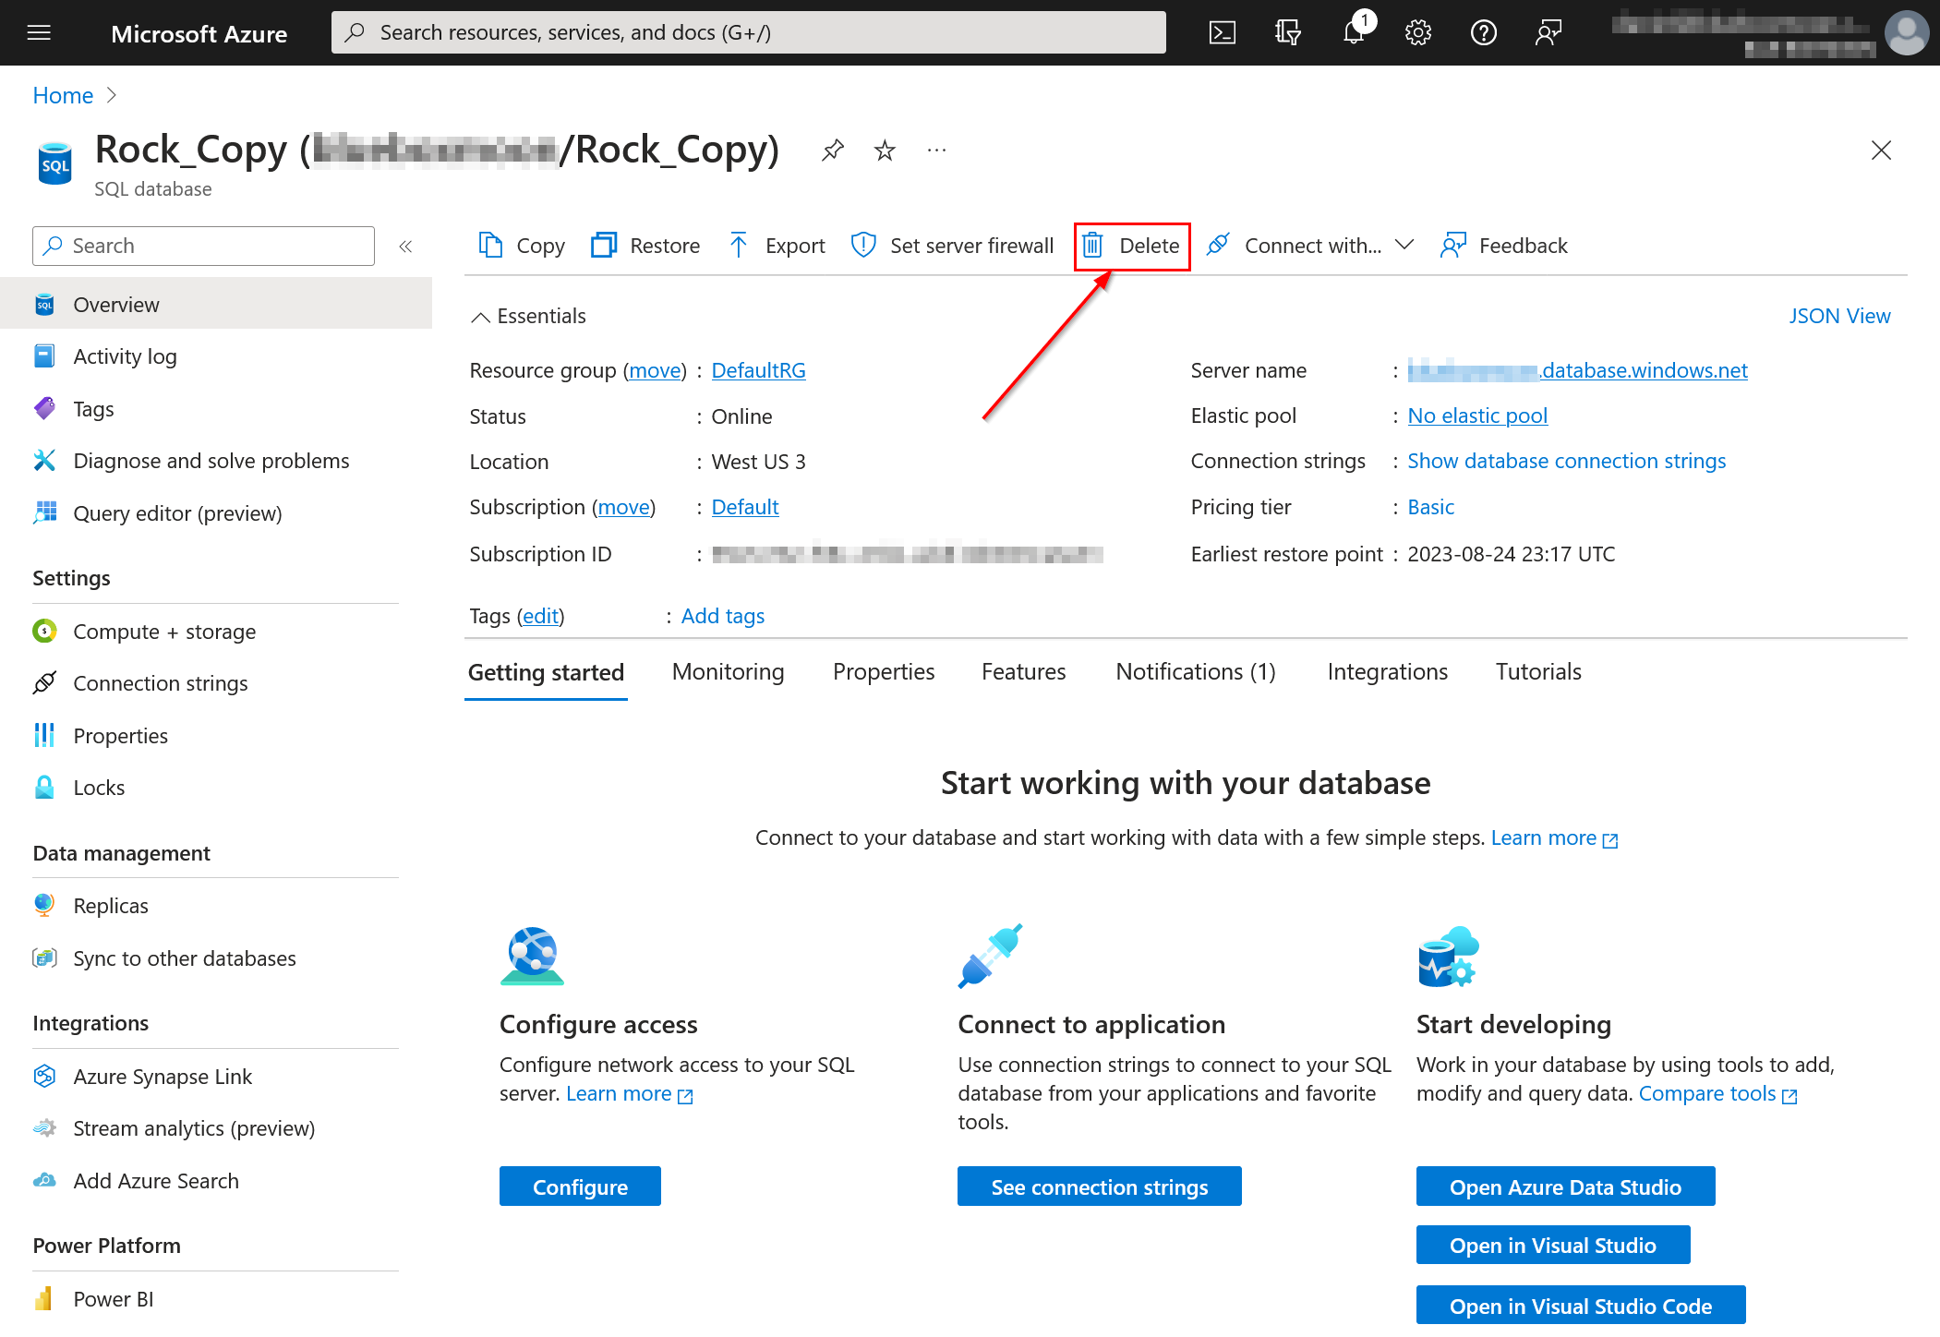The height and width of the screenshot is (1337, 1940).
Task: Open the notifications bell
Action: (x=1353, y=33)
